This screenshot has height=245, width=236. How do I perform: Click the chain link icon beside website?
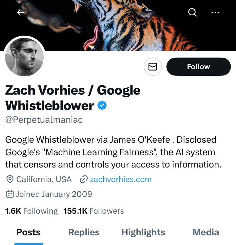pyautogui.click(x=84, y=179)
